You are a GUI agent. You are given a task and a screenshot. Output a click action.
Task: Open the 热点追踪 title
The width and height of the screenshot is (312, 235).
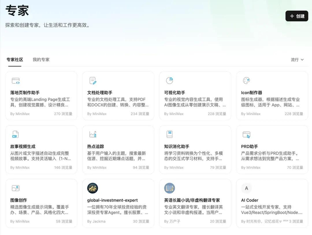pyautogui.click(x=95, y=146)
